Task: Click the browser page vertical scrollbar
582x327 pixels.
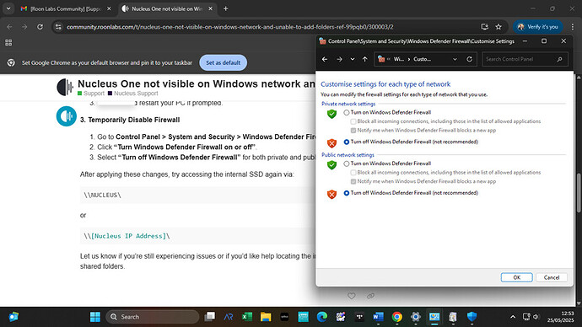Action: pyautogui.click(x=579, y=193)
